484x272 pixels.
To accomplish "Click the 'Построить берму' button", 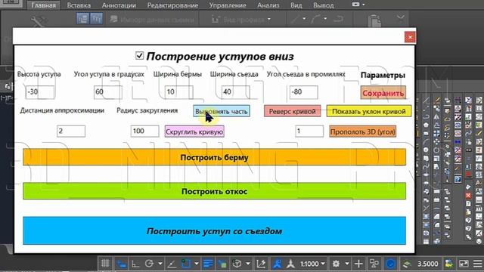I will point(214,157).
